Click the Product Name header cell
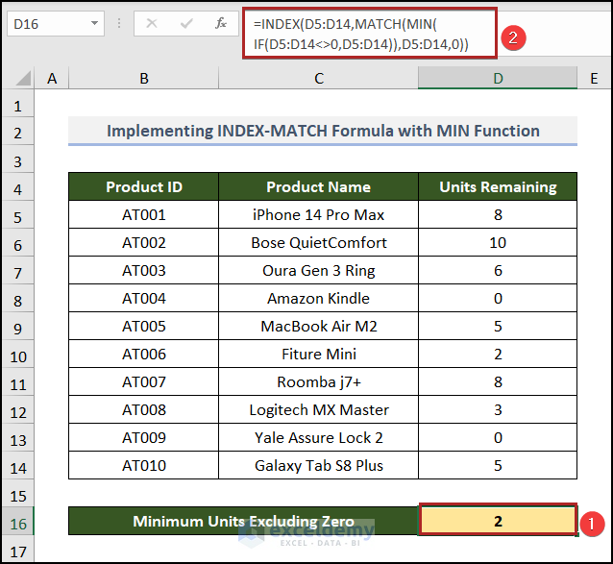The width and height of the screenshot is (613, 564). coord(318,187)
